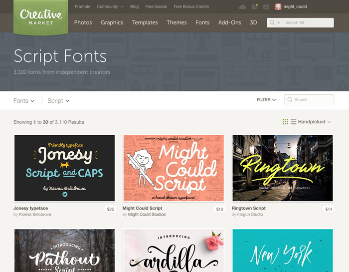
Task: Open the cloud sync icon in header
Action: pyautogui.click(x=242, y=7)
